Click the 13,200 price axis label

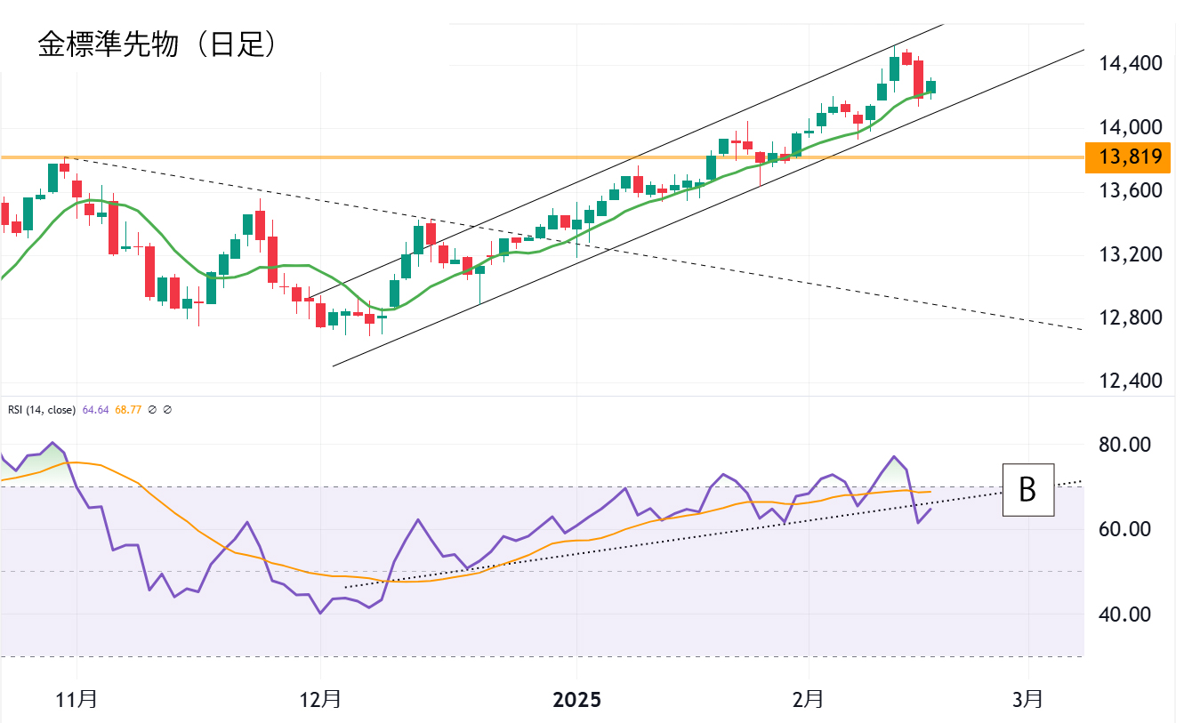point(1130,254)
